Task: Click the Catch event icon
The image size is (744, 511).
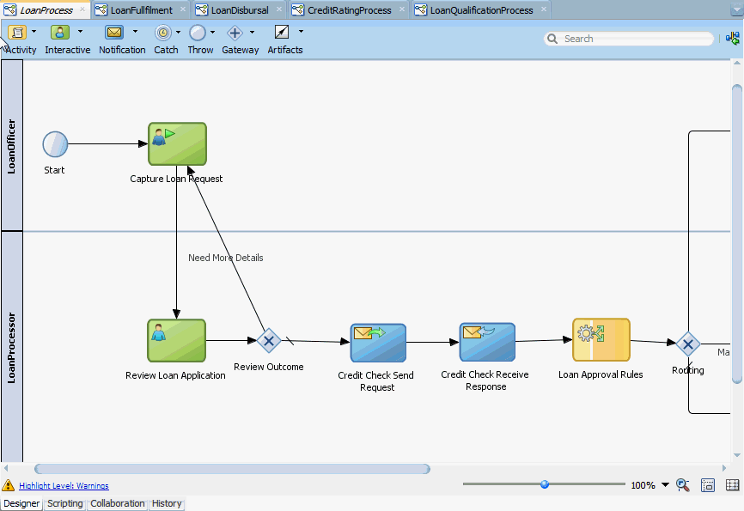Action: [163, 33]
